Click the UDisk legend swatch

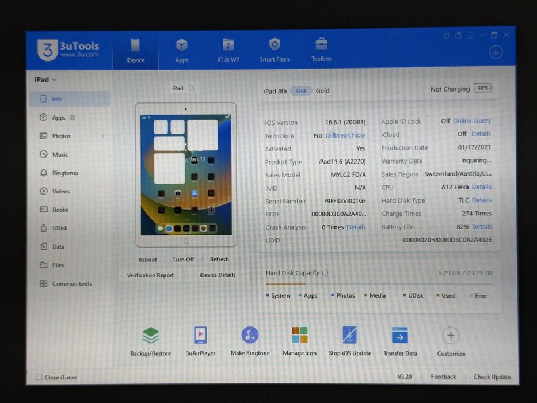point(405,295)
